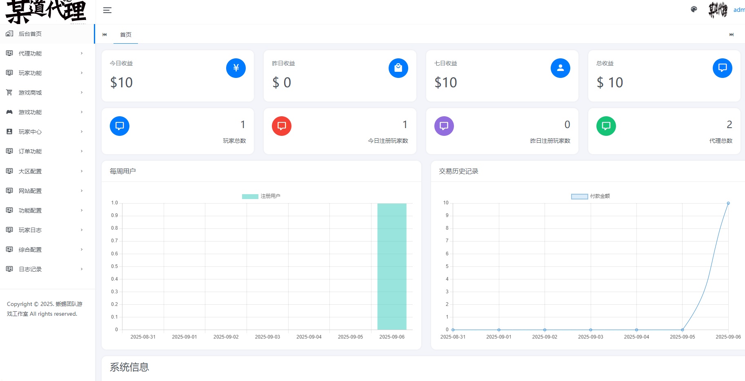
Task: Open the theme palette icon
Action: pos(694,9)
